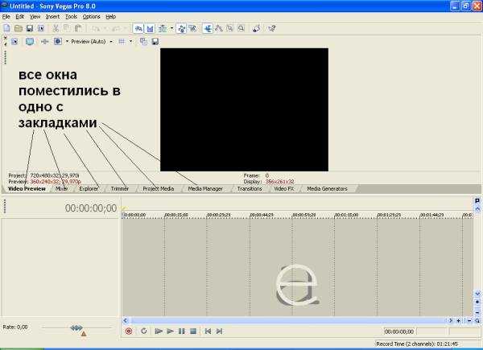Click Preview on External Monitor icon

[x=30, y=42]
